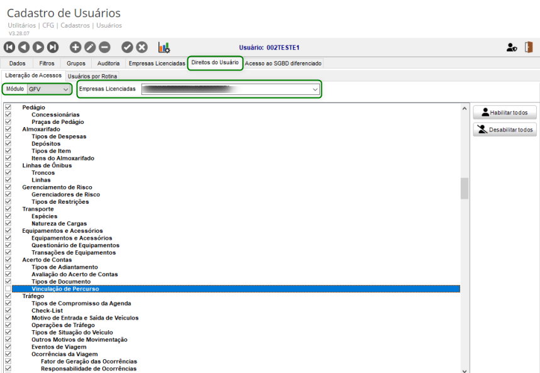
Task: Open the Auditoria tab
Action: (109, 64)
